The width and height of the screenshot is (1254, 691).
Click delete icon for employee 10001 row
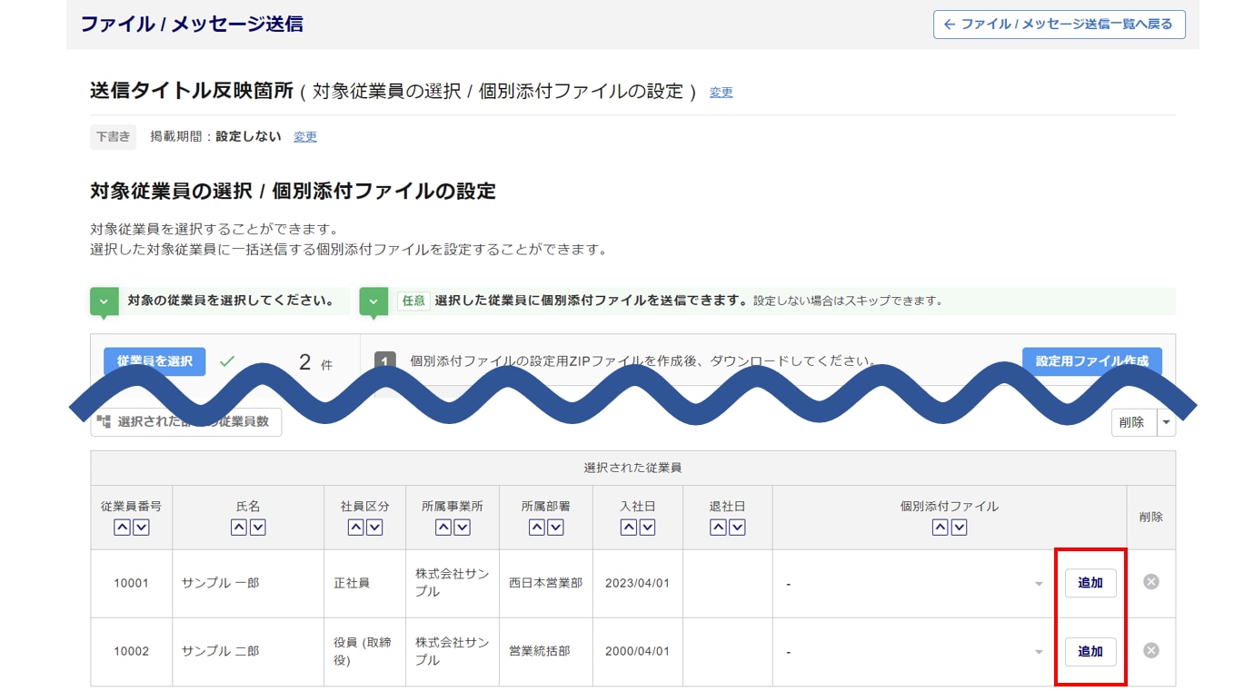[1150, 582]
